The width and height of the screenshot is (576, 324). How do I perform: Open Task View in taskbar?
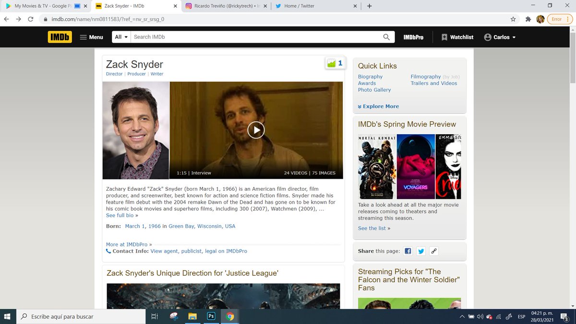pos(155,316)
